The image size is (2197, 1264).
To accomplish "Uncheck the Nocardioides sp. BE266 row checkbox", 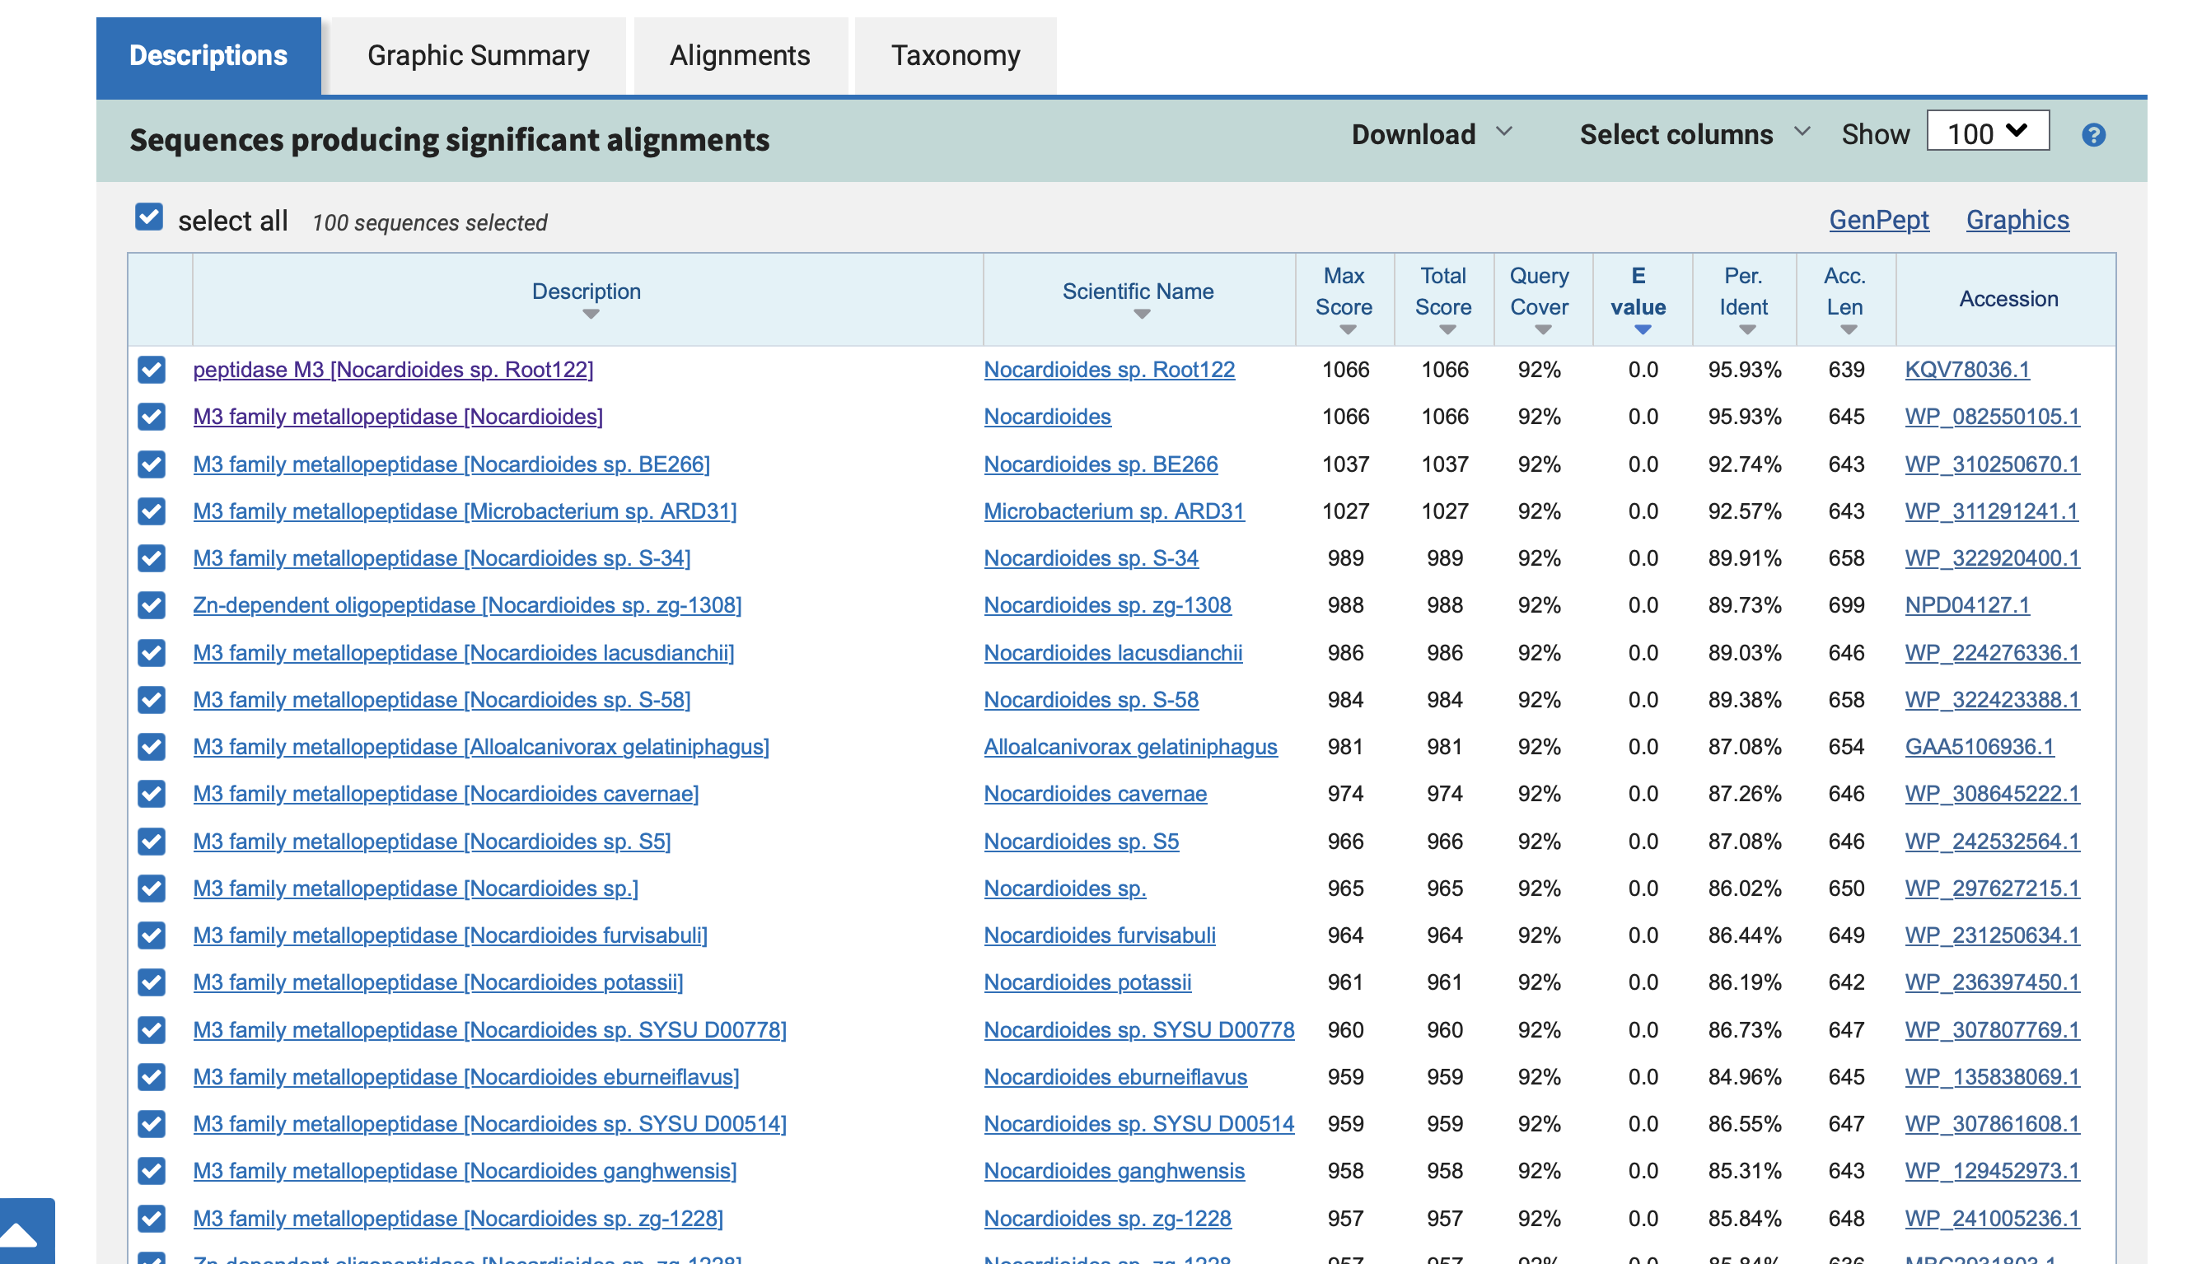I will 151,464.
